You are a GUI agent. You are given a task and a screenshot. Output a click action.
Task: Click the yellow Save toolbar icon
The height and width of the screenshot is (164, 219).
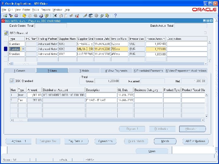24,15
